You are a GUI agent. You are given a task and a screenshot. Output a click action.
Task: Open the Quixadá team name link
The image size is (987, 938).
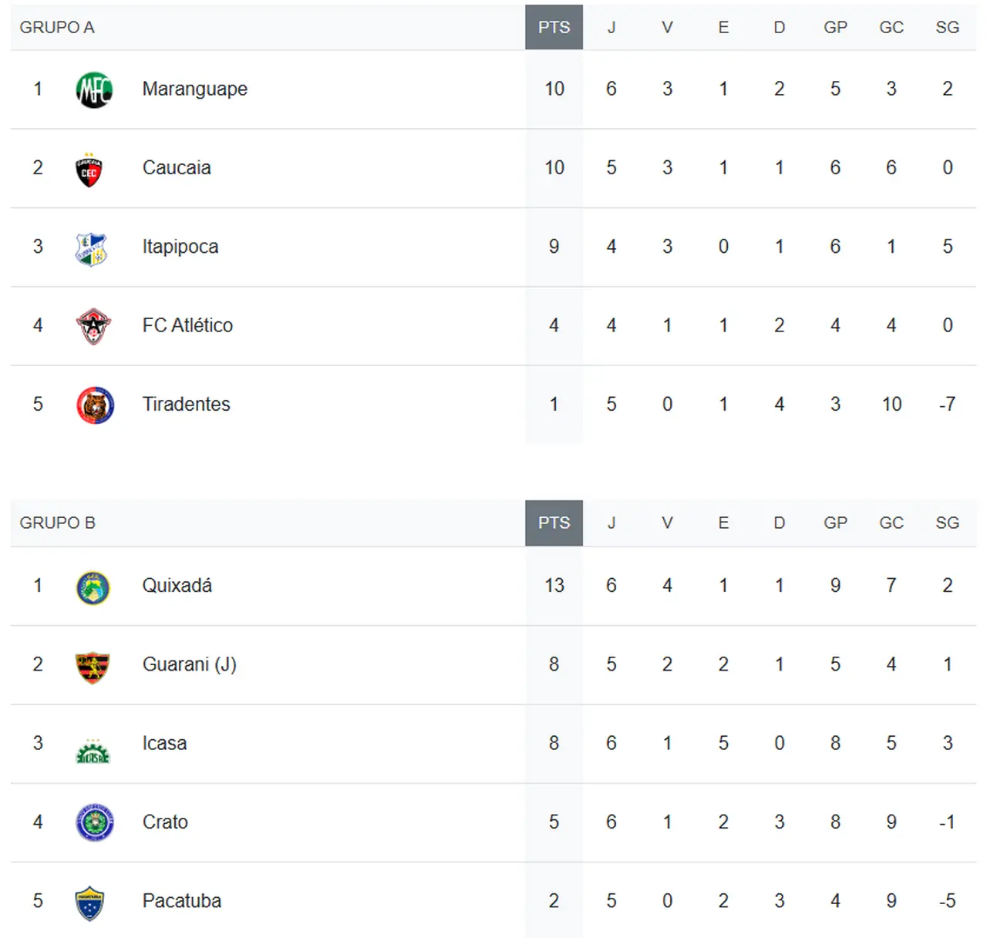coord(177,586)
